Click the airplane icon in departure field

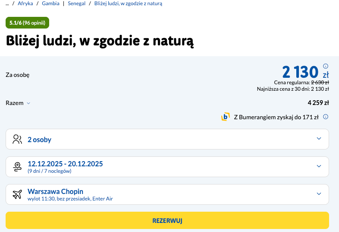pos(17,194)
